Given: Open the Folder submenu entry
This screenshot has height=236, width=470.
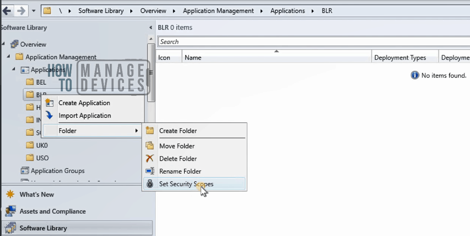Looking at the screenshot, I should coord(93,130).
